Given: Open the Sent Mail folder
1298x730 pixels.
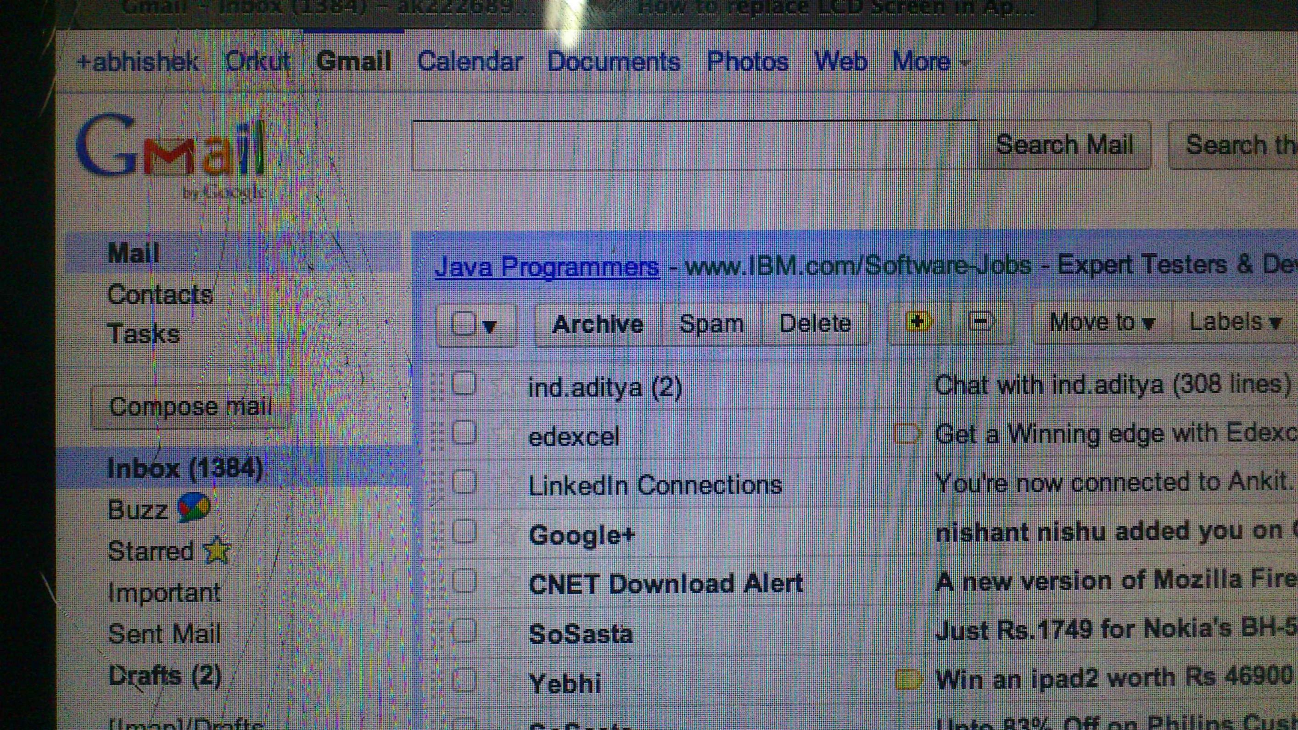Looking at the screenshot, I should [x=164, y=634].
